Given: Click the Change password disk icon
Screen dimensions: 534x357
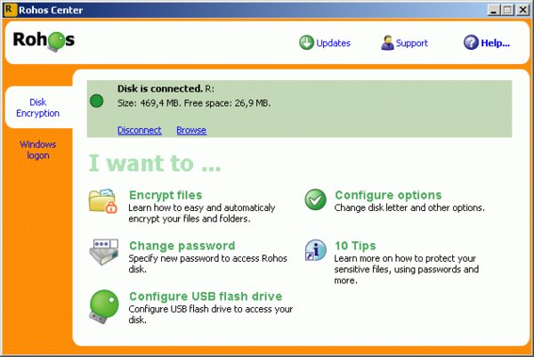Looking at the screenshot, I should coord(104,252).
